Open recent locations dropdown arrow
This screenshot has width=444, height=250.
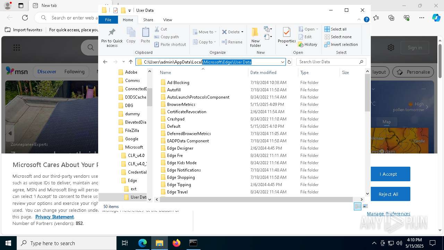(123, 62)
